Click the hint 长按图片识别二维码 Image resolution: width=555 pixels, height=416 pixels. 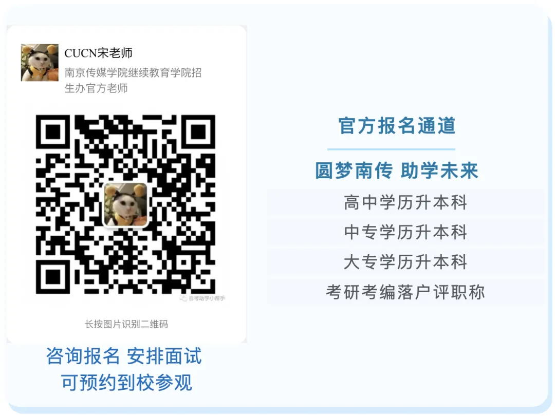click(126, 324)
